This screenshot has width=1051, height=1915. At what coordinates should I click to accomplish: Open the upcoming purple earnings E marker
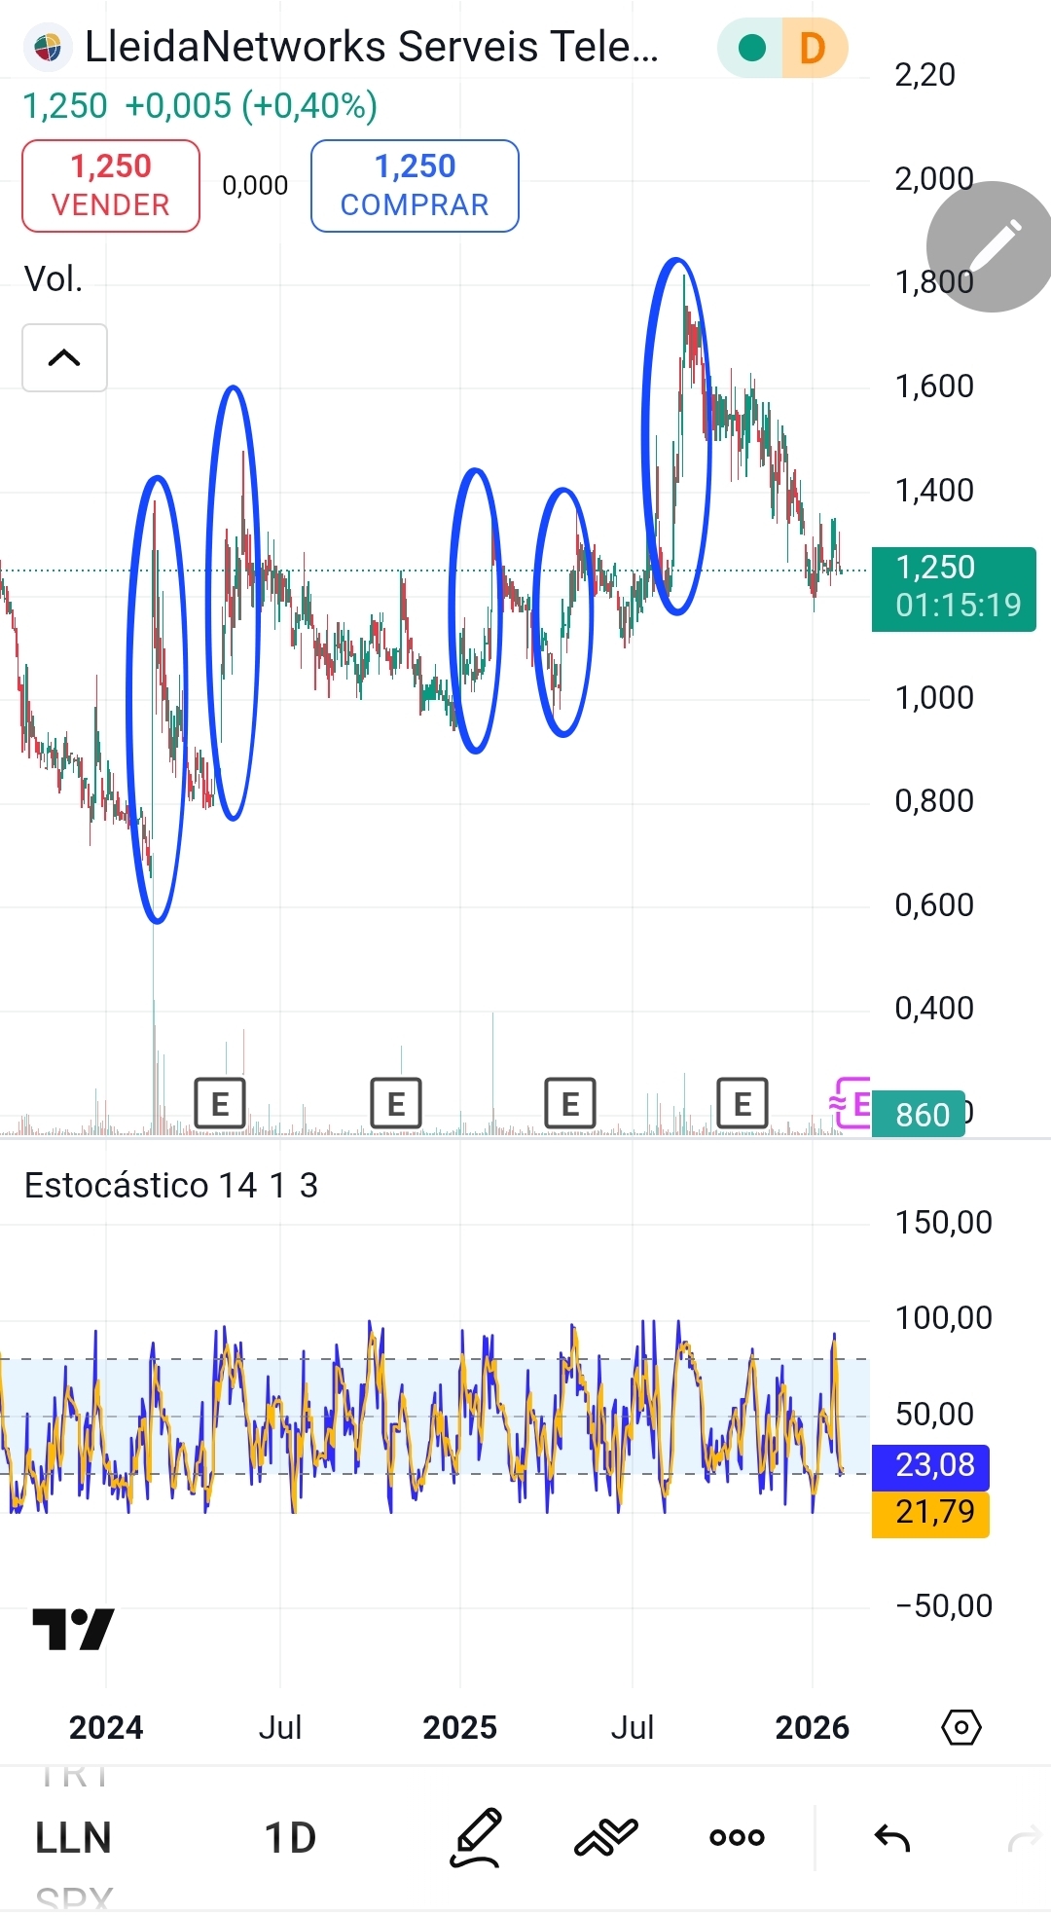[851, 1103]
